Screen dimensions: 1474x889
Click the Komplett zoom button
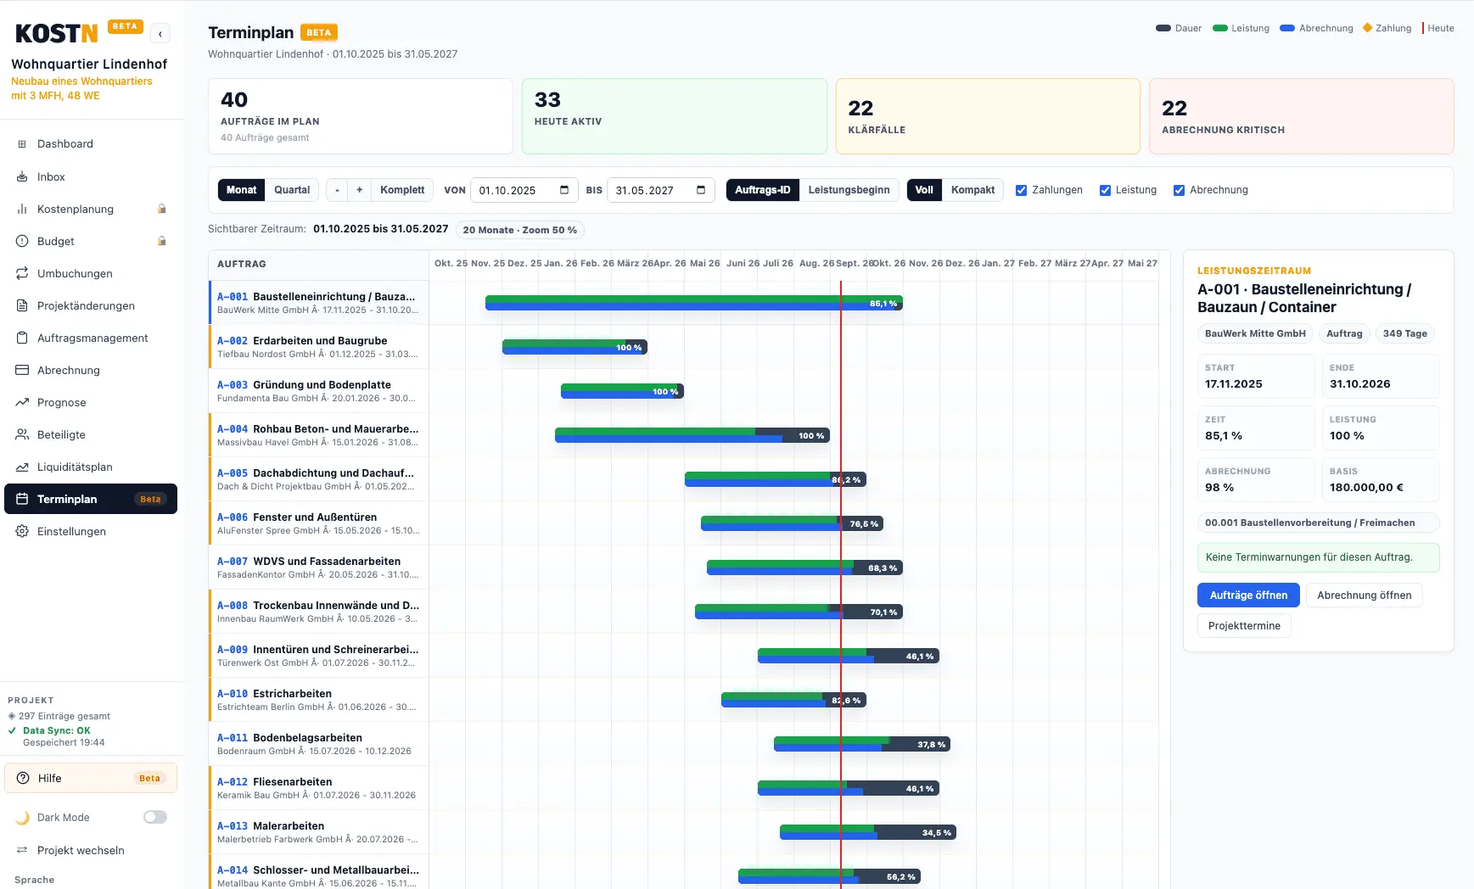pos(402,190)
